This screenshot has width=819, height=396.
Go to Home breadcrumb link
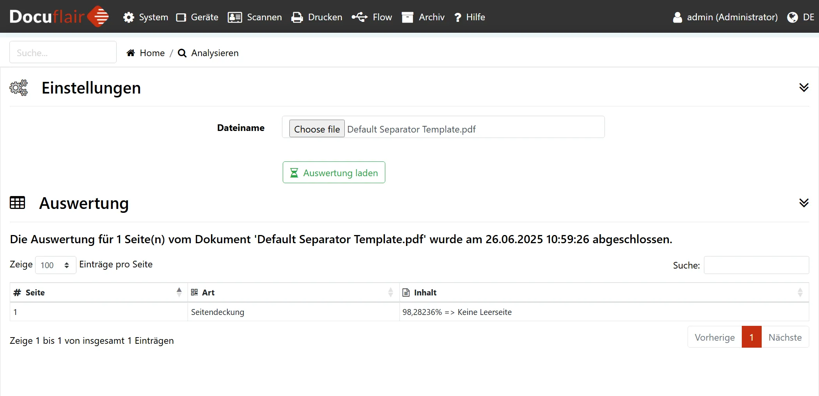[152, 53]
